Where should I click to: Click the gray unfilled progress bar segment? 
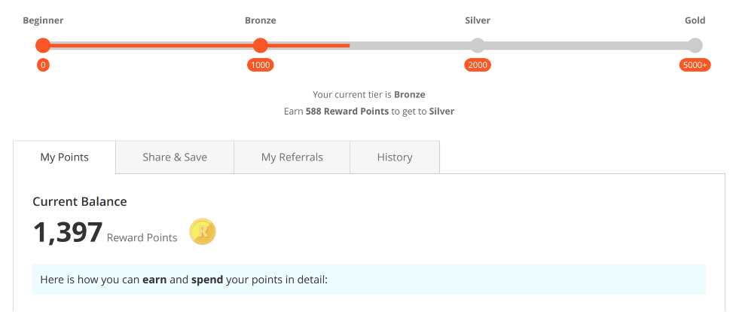522,45
